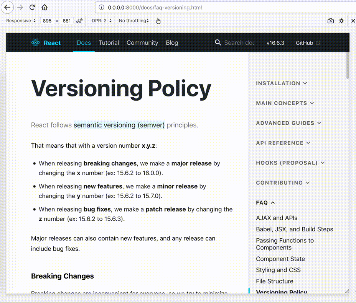Viewport: 356px width, 303px height.
Task: Click the React text in the header
Action: [52, 43]
